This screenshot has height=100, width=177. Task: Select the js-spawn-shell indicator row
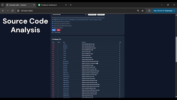pos(87,92)
